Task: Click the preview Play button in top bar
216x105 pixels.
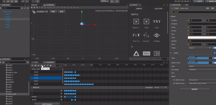Action: [112, 1]
